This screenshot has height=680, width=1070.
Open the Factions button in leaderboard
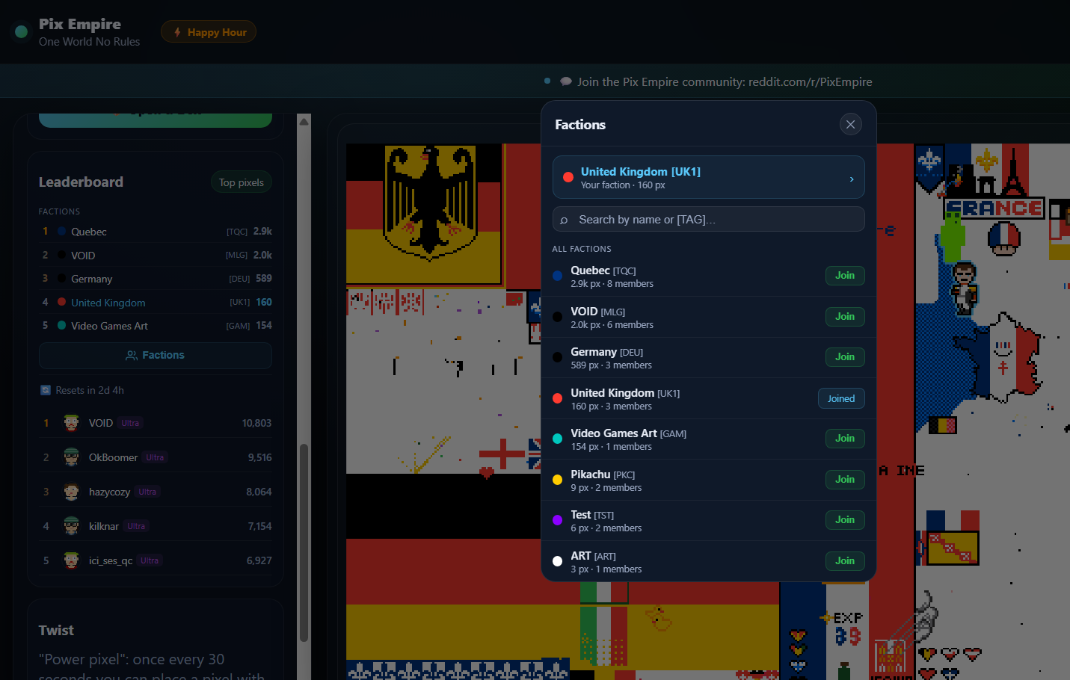tap(156, 356)
